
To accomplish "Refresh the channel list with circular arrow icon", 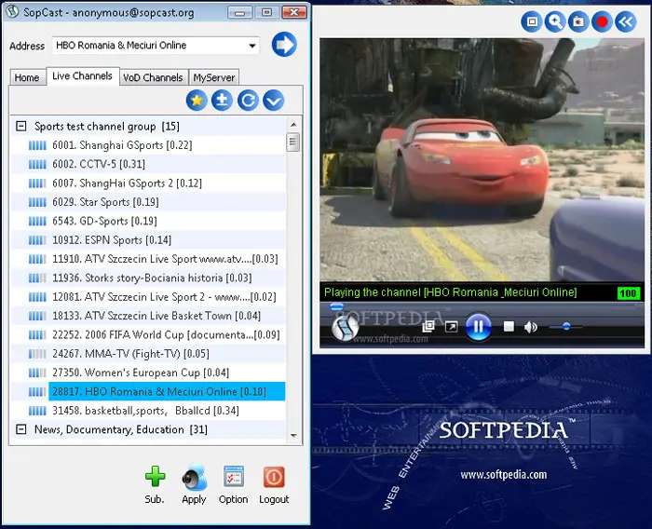I will (248, 101).
